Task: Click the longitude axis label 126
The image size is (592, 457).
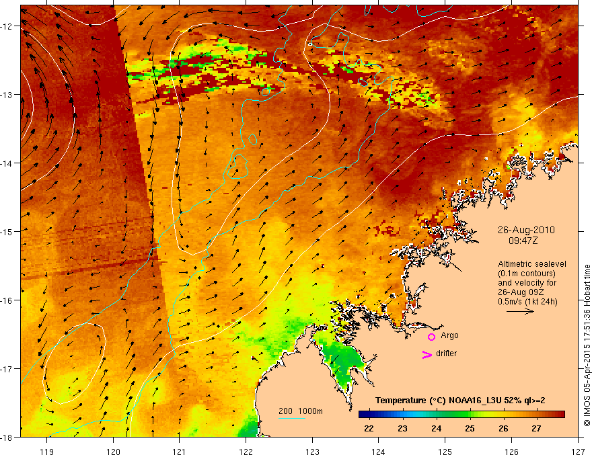Action: click(511, 452)
